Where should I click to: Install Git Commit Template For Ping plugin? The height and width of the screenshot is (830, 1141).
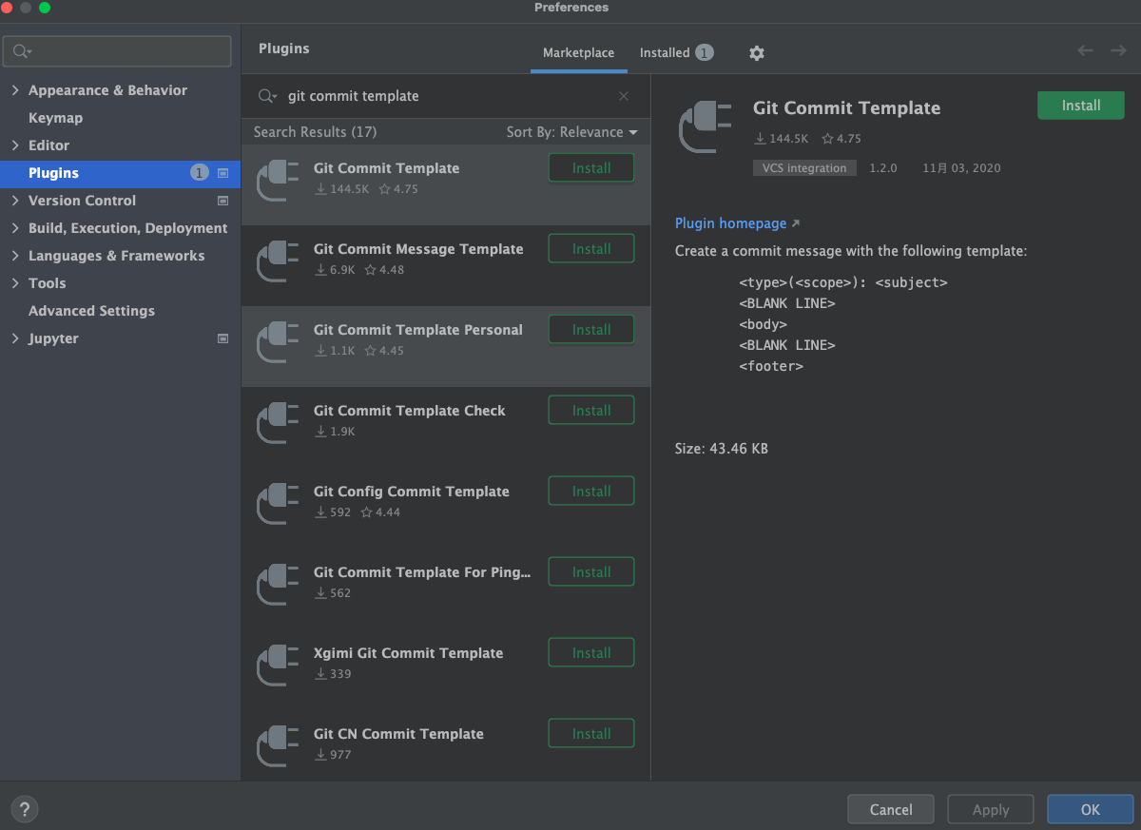591,572
